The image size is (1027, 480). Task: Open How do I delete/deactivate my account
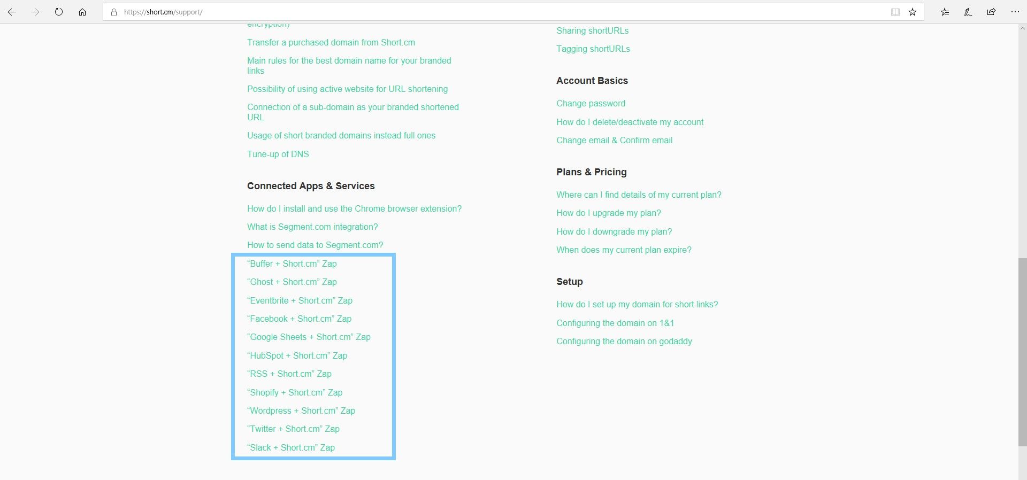[x=630, y=122]
